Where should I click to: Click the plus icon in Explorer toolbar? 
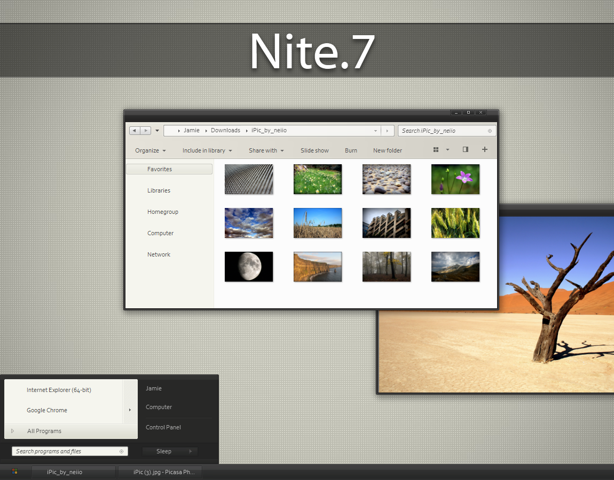[x=484, y=149]
